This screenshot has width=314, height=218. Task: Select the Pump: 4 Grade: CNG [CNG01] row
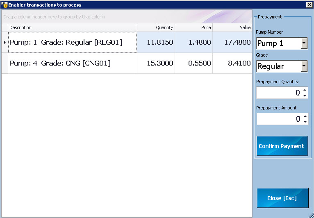pos(127,63)
